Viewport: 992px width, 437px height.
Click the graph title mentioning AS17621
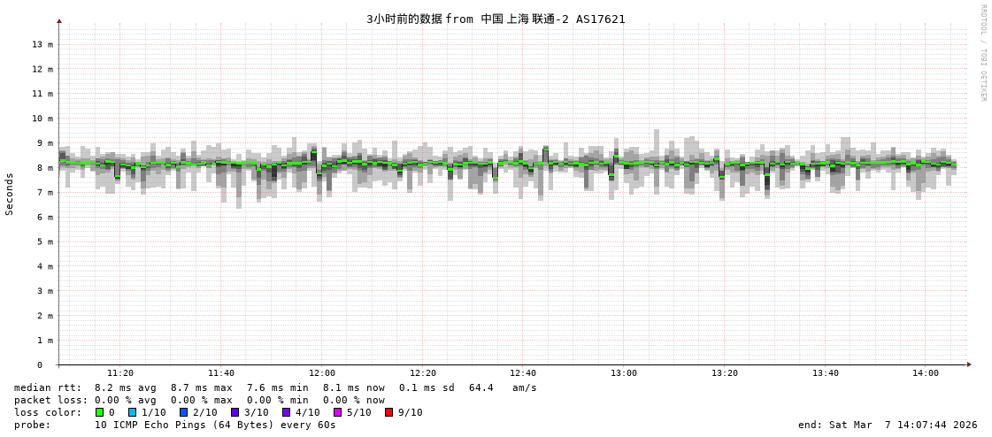click(496, 19)
